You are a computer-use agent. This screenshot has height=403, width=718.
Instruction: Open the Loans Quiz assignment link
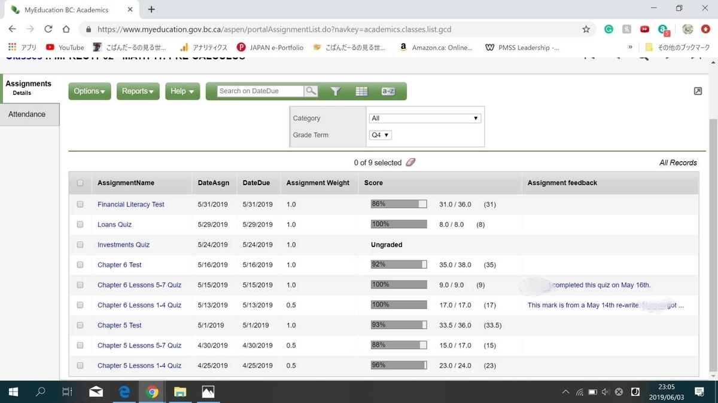pyautogui.click(x=114, y=224)
